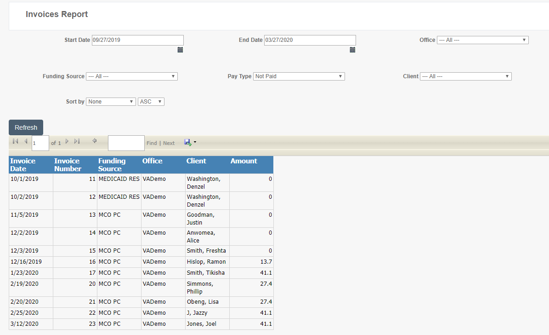Jump to the first page of results

(x=15, y=141)
